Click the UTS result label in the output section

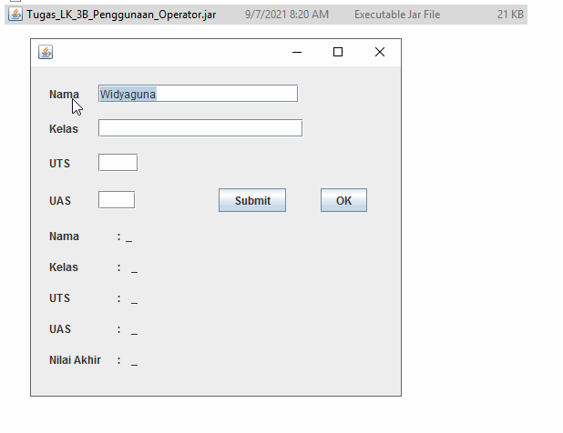pyautogui.click(x=59, y=297)
